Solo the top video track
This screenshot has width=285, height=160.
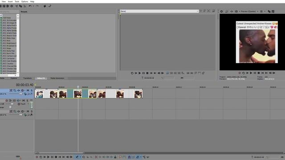(32, 90)
